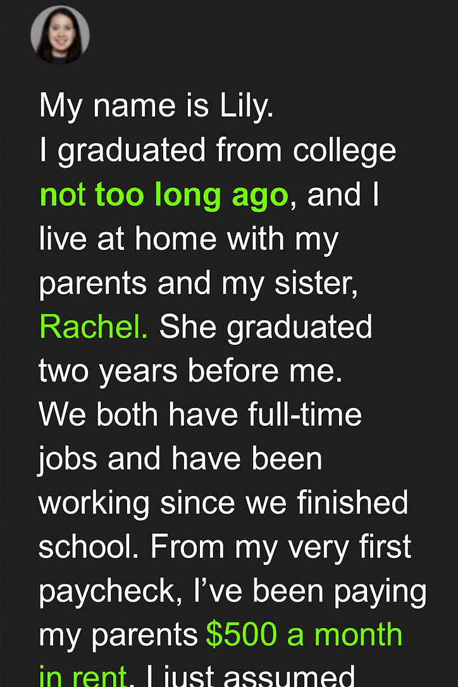Viewport: 458px width, 687px height.
Task: Click the word "Lily." in the first line
Action: pos(247,106)
